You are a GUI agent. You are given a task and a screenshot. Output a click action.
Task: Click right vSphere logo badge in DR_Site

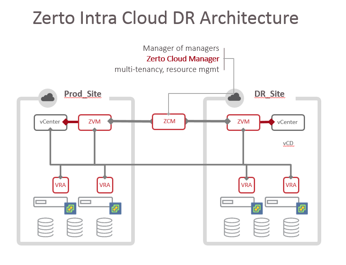[x=302, y=209]
